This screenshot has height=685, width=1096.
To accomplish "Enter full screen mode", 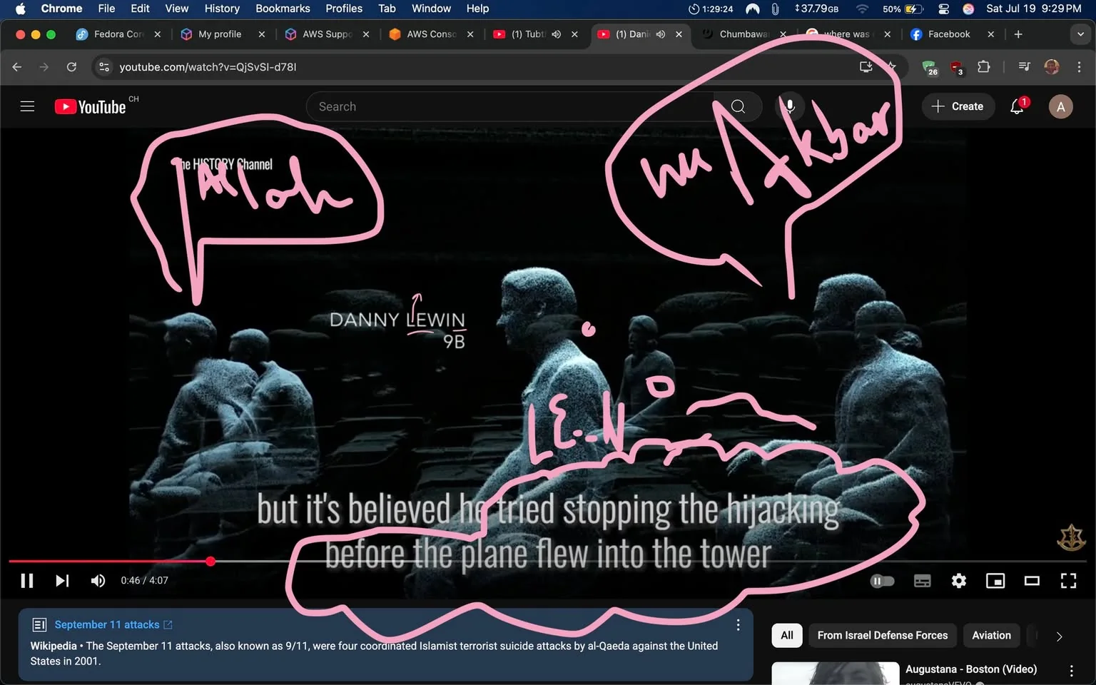I will (x=1068, y=581).
